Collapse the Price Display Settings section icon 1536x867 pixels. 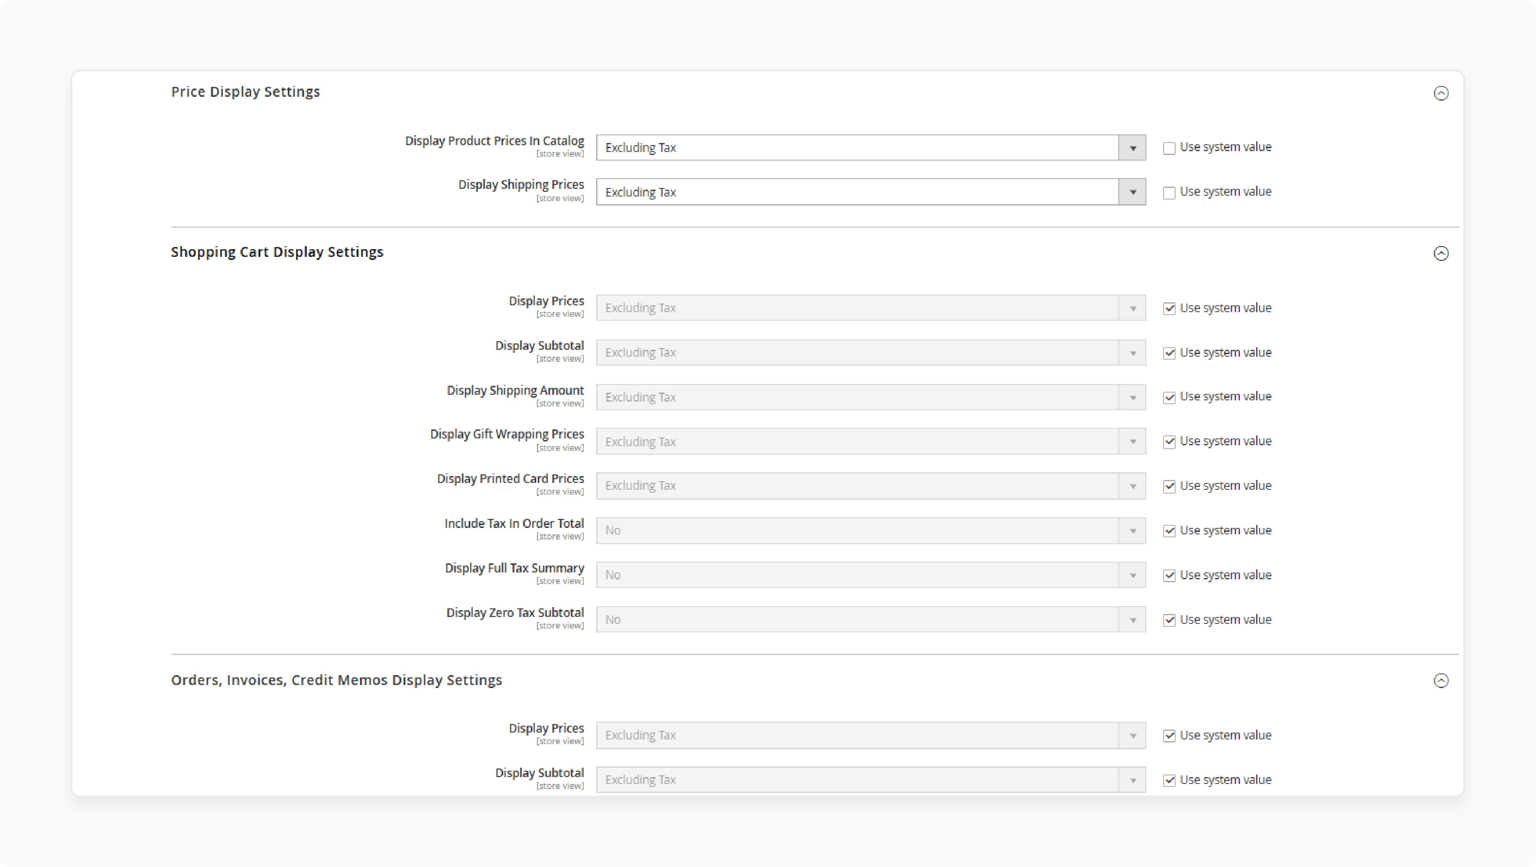1440,93
